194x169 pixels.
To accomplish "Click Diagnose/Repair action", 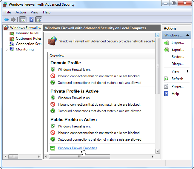I will 178,64.
